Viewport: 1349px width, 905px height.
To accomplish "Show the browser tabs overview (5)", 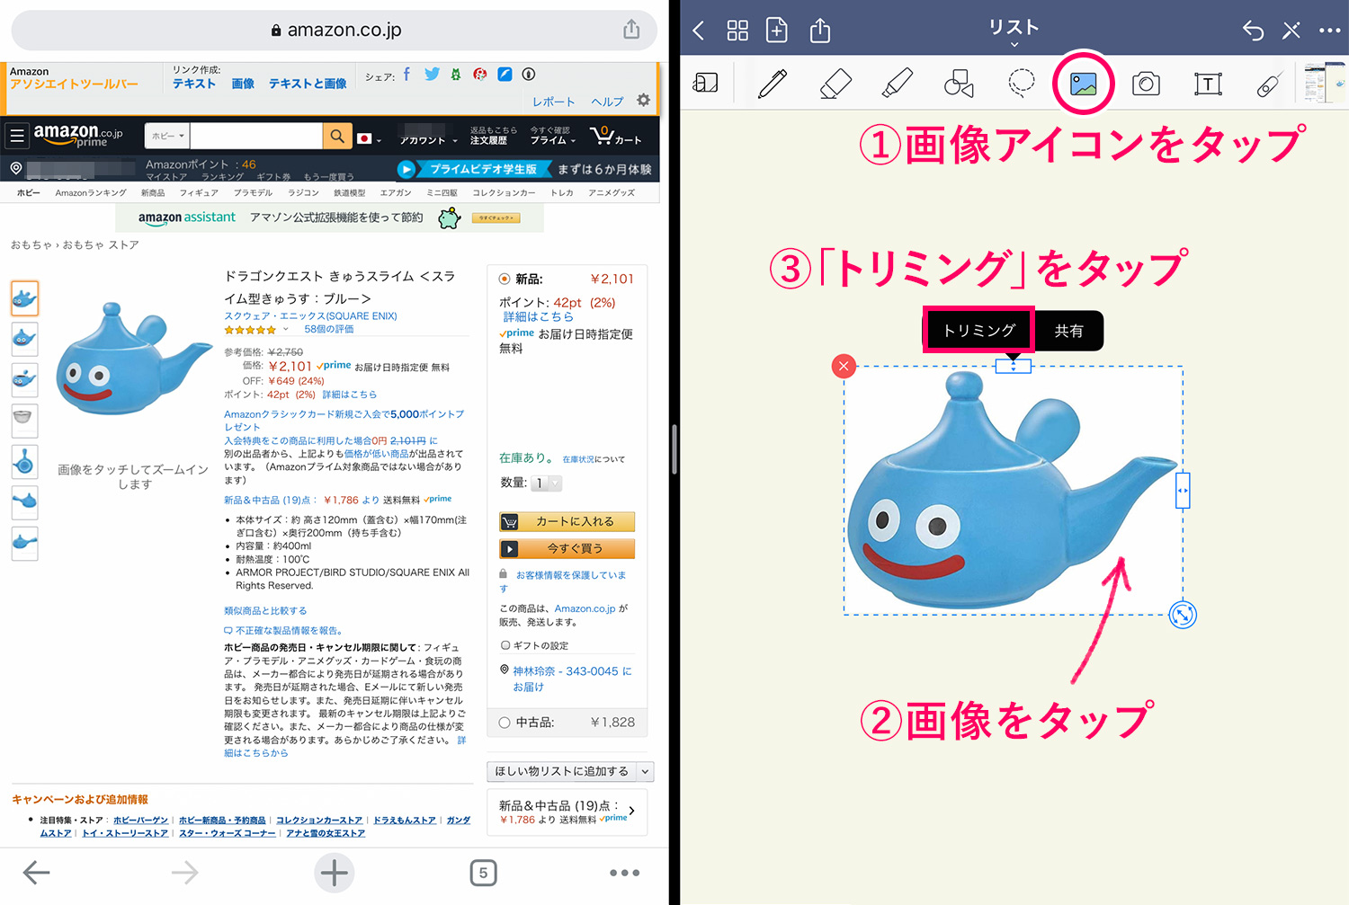I will click(483, 872).
